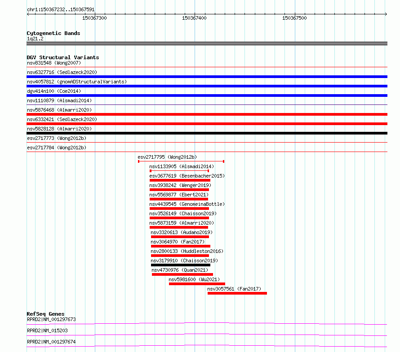Click the gray 1q21.2 cytoband bar

[x=207, y=43]
